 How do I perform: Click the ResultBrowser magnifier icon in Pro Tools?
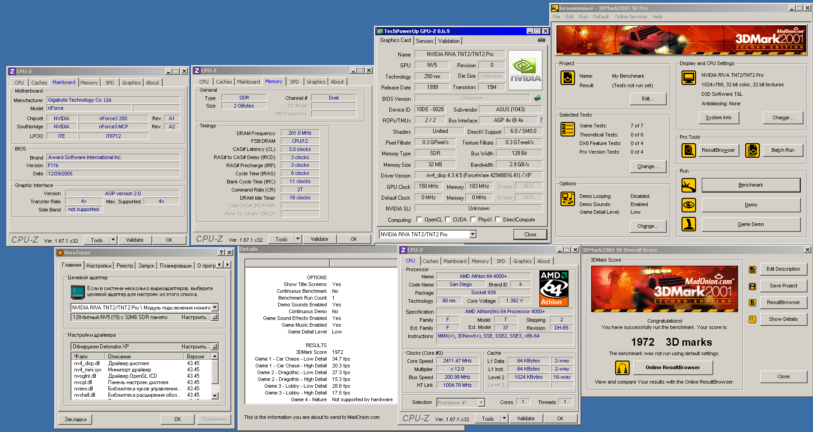[688, 150]
